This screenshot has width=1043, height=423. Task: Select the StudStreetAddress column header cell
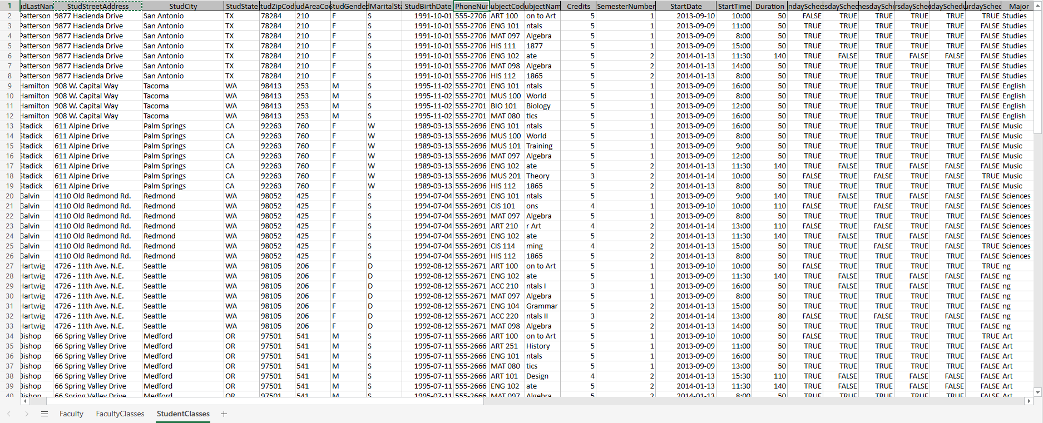(x=97, y=6)
